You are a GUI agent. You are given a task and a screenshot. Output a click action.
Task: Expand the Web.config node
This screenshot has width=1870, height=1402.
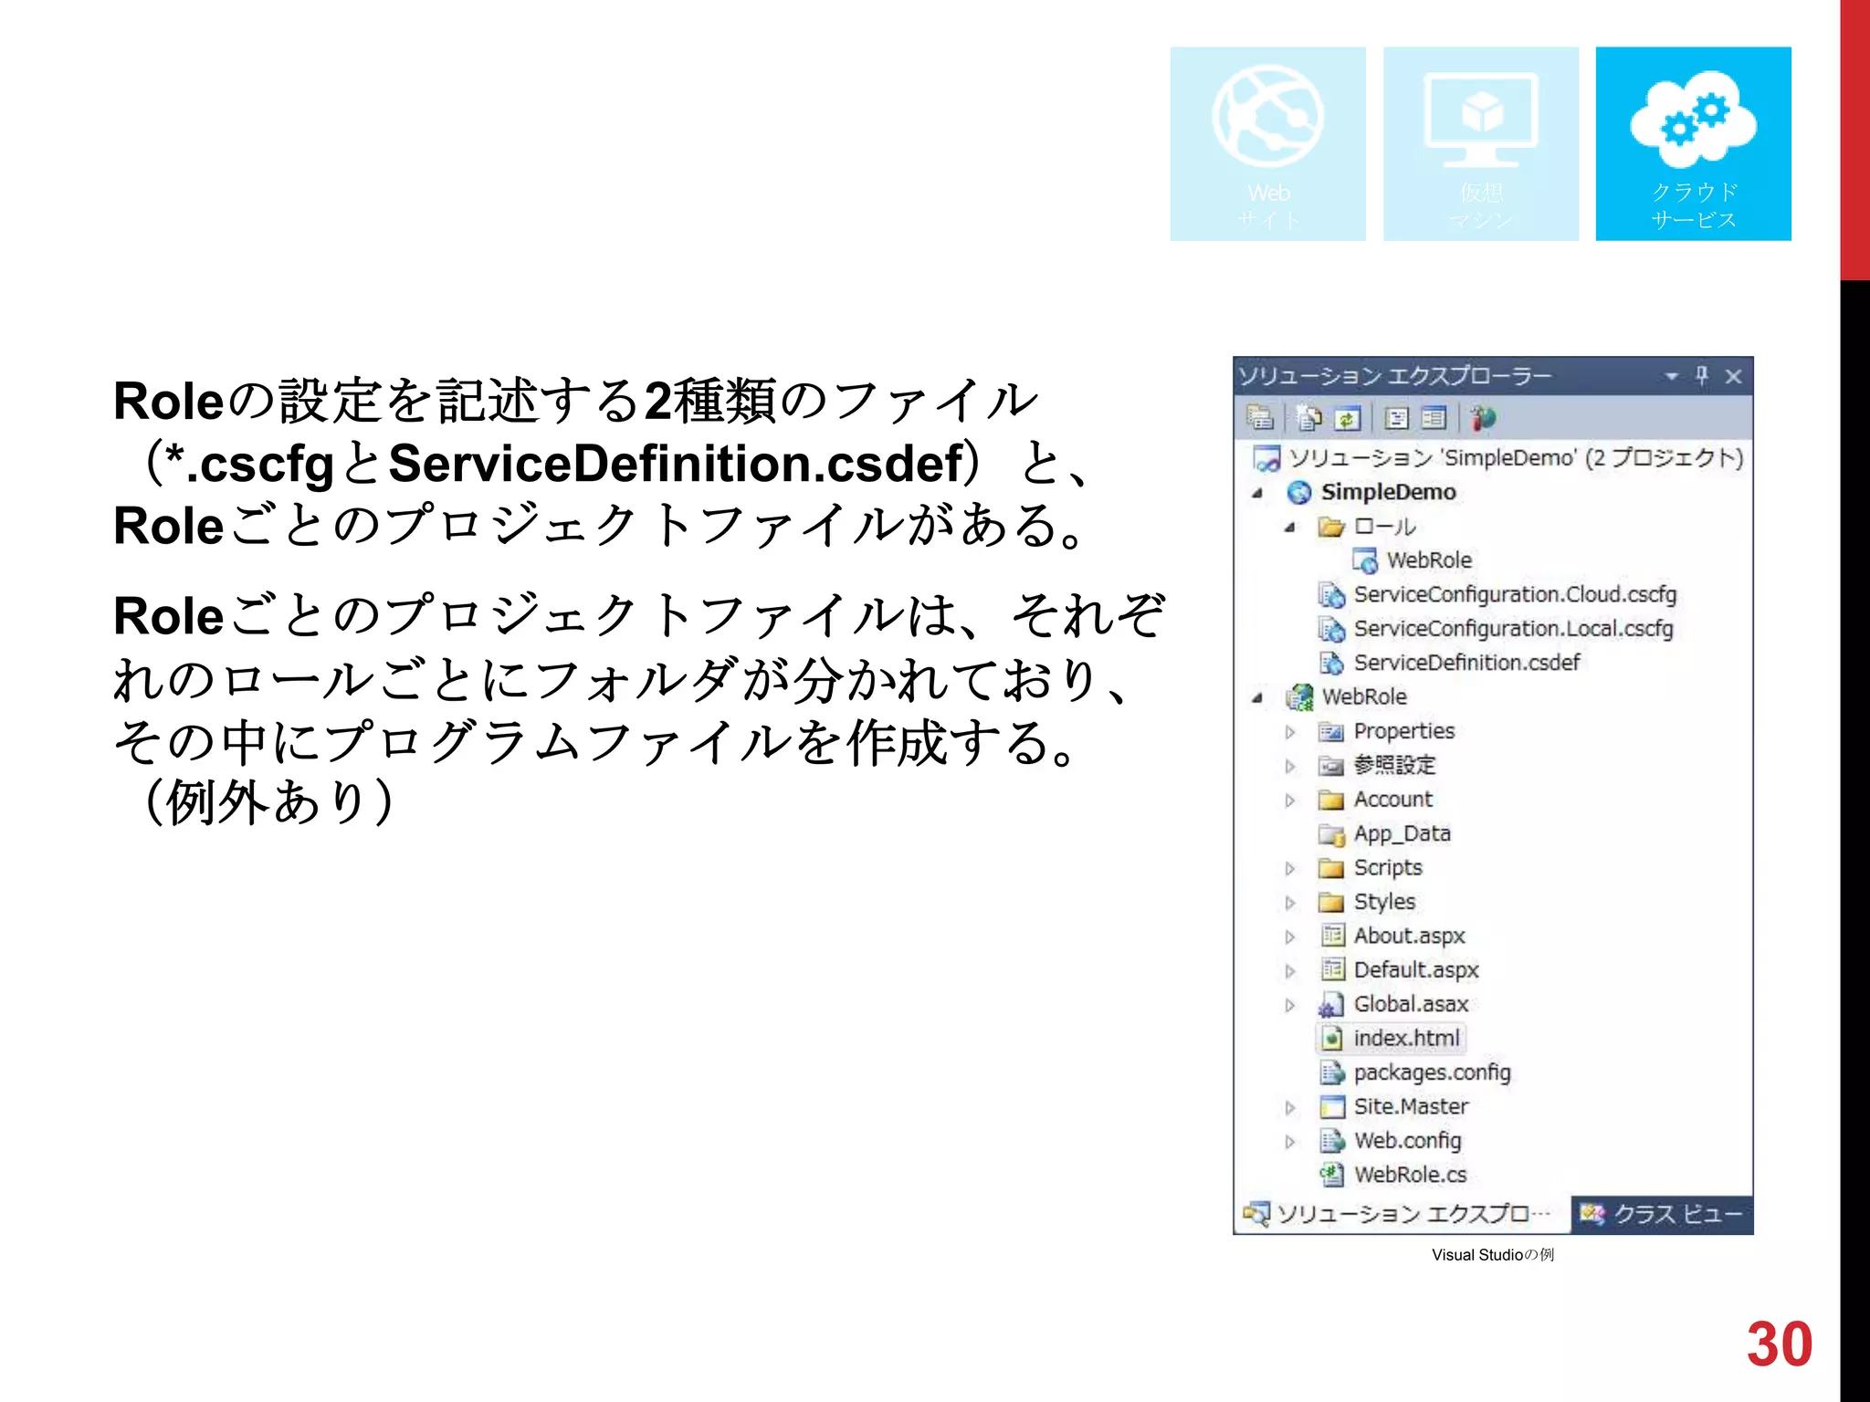coord(1289,1141)
